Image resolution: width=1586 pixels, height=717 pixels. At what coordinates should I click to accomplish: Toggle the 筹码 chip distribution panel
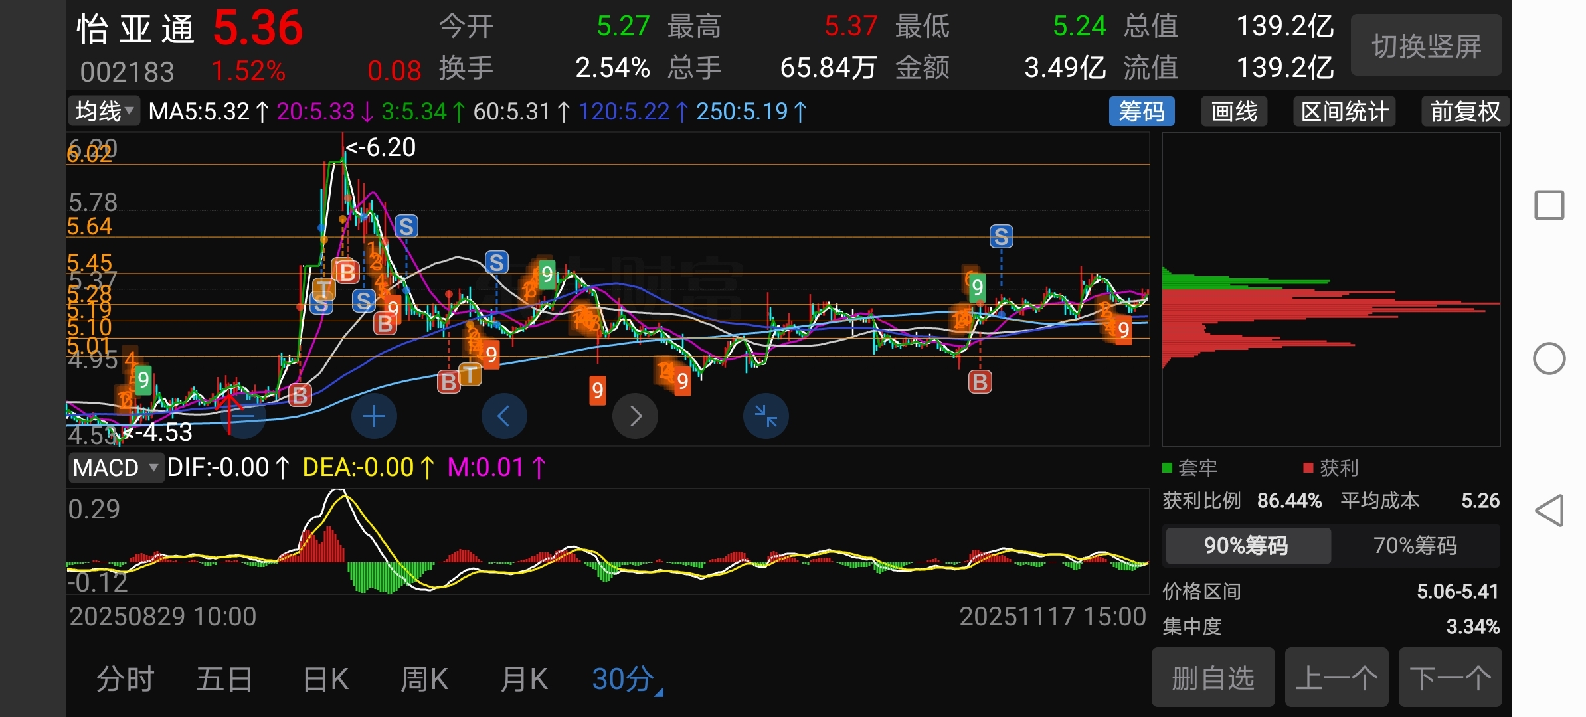1141,112
